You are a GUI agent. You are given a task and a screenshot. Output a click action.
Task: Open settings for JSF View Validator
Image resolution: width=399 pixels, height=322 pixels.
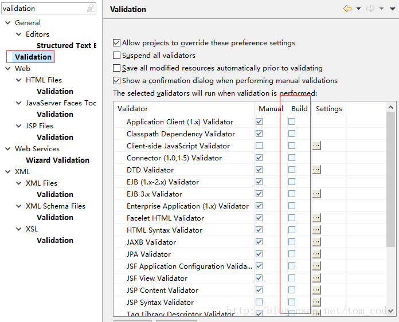(x=316, y=278)
